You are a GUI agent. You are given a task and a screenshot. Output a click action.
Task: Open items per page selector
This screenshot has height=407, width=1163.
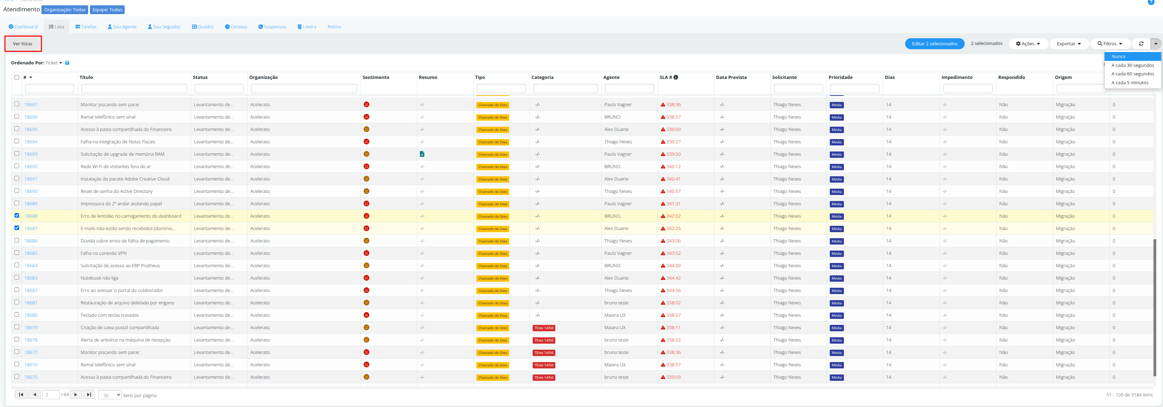(x=110, y=395)
